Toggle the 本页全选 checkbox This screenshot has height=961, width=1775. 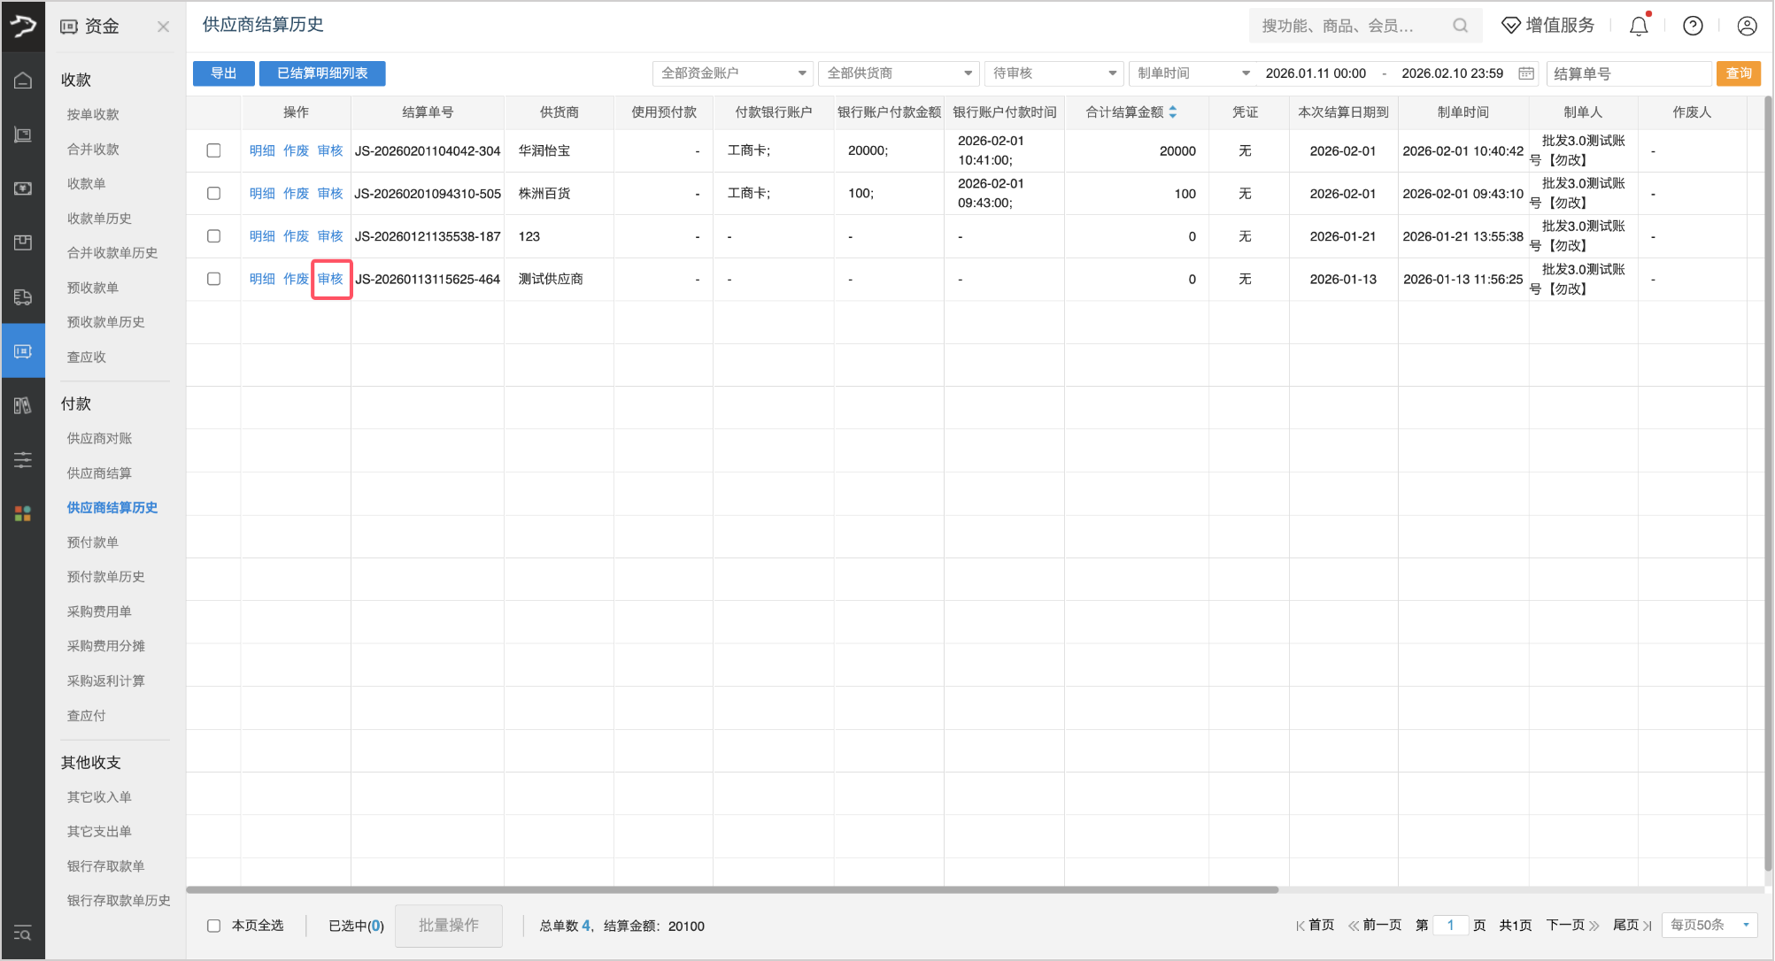click(213, 926)
